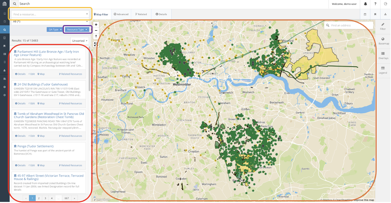The image size is (391, 203).
Task: Go to results page 2
Action: 39,198
